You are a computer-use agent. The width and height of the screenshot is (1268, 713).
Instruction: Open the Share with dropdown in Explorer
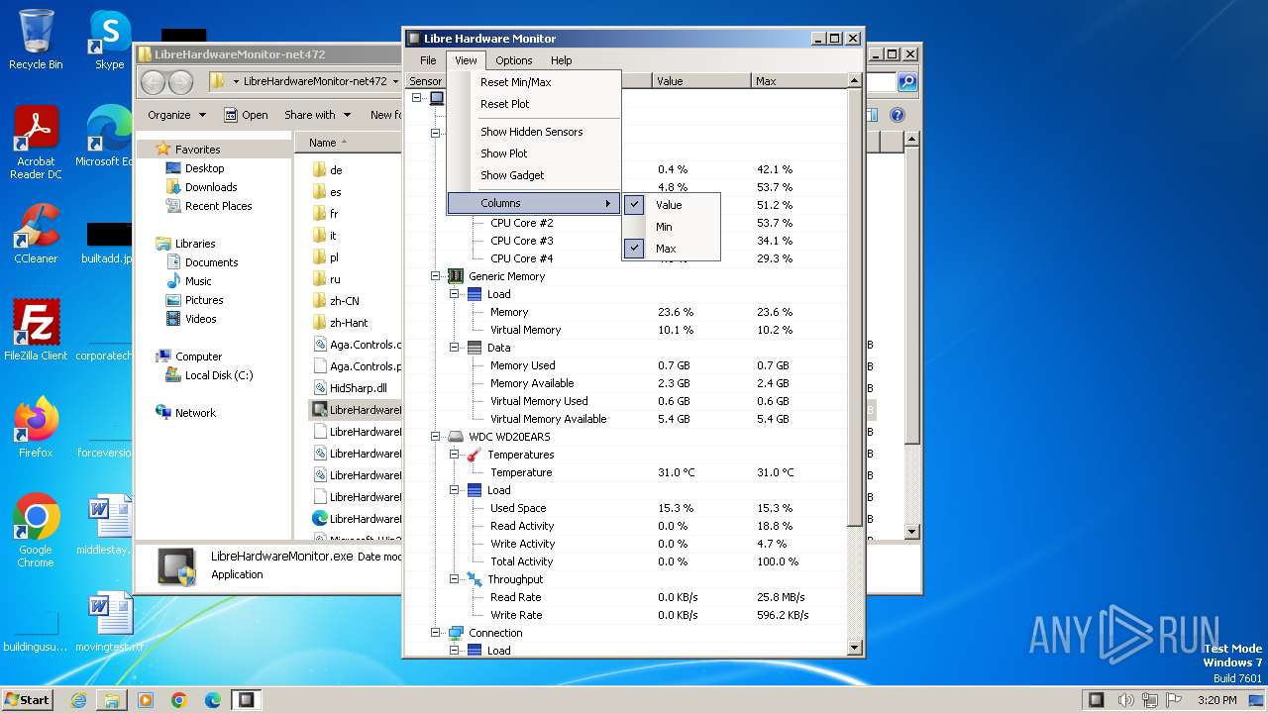pyautogui.click(x=317, y=115)
